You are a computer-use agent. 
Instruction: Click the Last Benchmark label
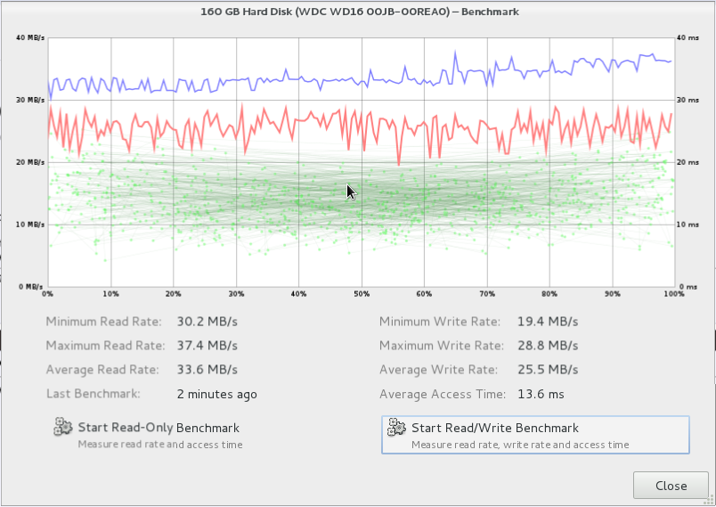(94, 394)
